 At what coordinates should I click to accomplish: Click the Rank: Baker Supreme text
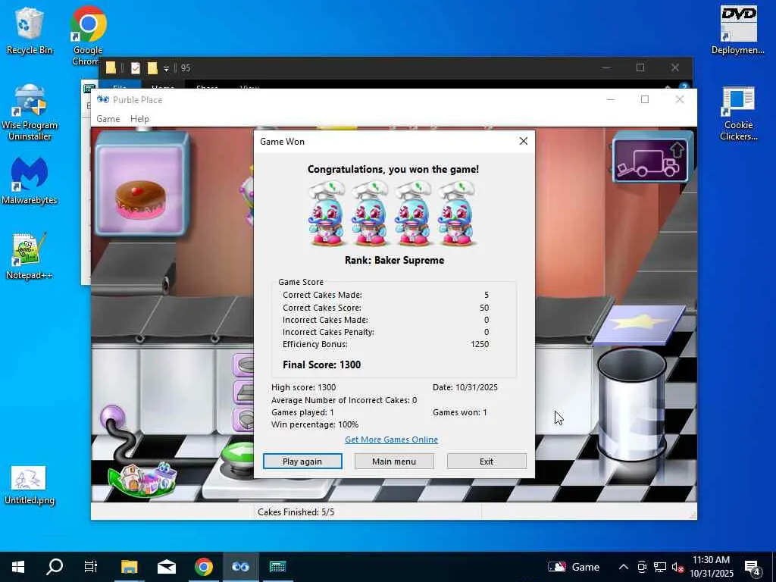pyautogui.click(x=394, y=261)
